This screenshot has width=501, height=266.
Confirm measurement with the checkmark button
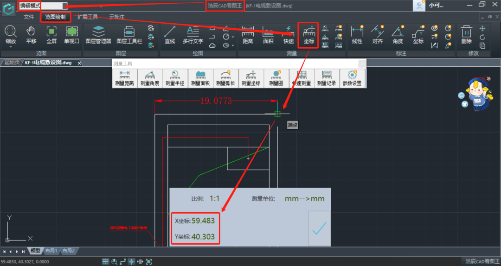click(x=319, y=228)
